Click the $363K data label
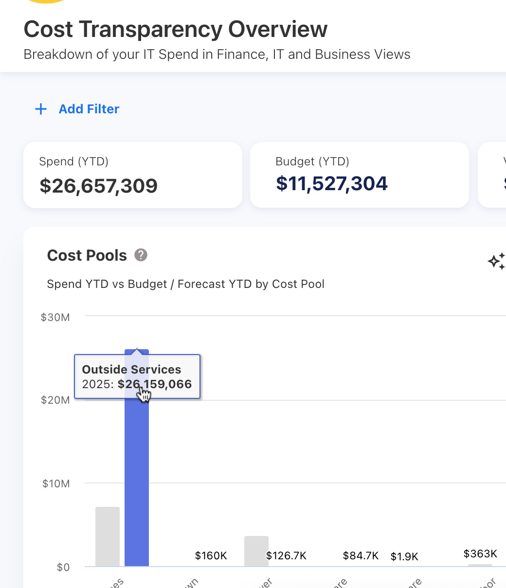Viewport: 506px width, 588px height. point(480,553)
